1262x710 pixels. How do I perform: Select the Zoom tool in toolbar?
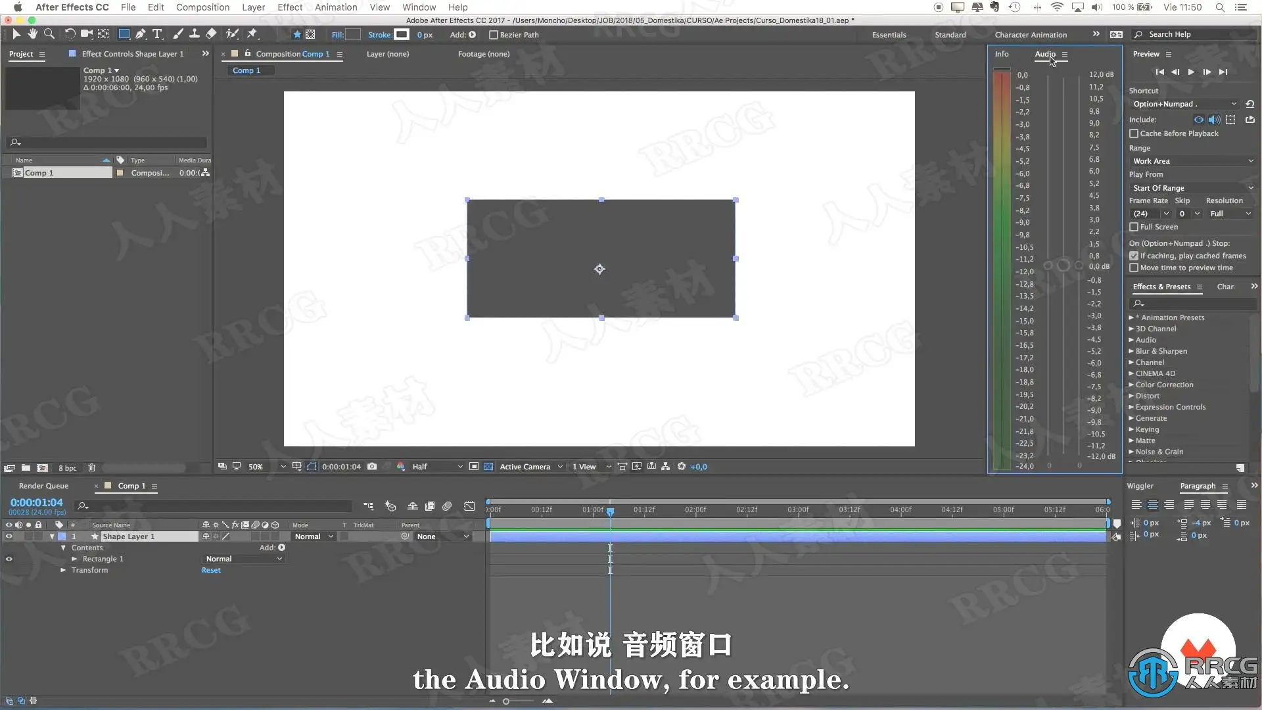coord(49,34)
